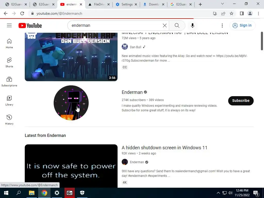Open Windows taskbar search
Image resolution: width=264 pixels, height=198 pixels.
coord(19,193)
